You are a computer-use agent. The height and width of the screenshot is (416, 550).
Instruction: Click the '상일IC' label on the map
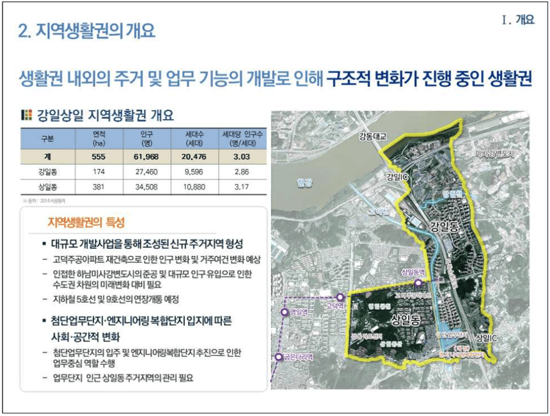486,338
